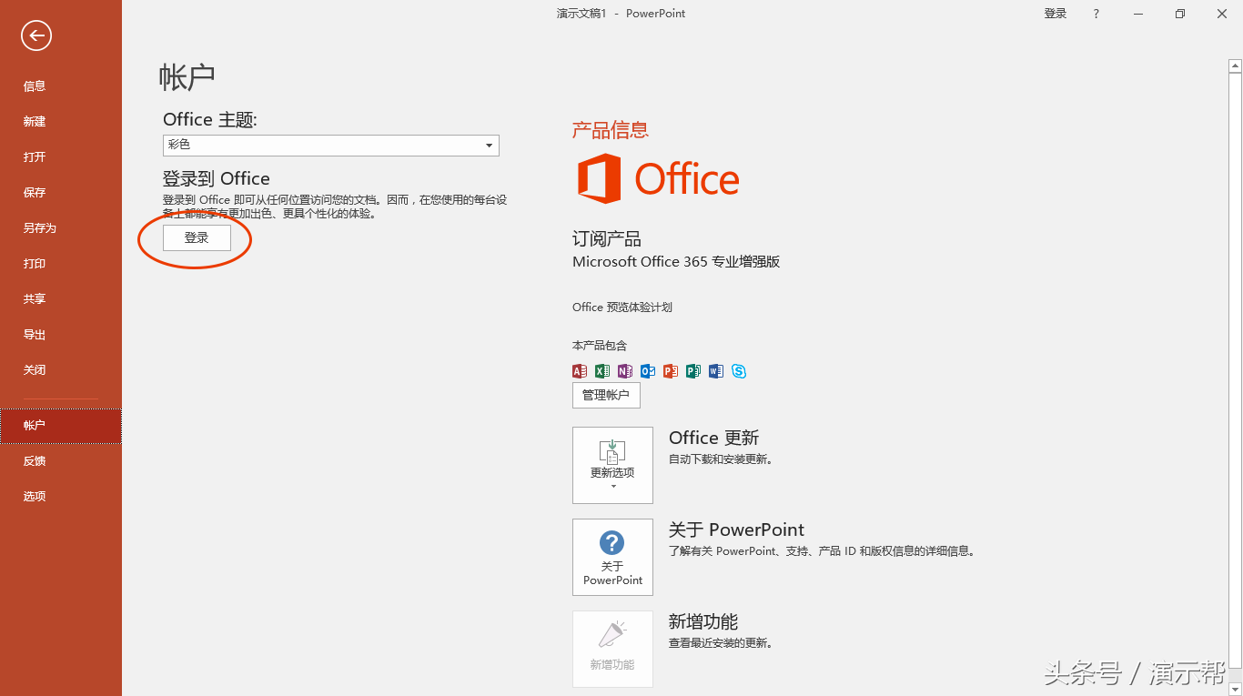The height and width of the screenshot is (696, 1243).
Task: Open the 信息 info page
Action: click(61, 86)
